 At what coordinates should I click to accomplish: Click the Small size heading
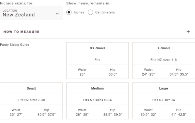(x=31, y=88)
